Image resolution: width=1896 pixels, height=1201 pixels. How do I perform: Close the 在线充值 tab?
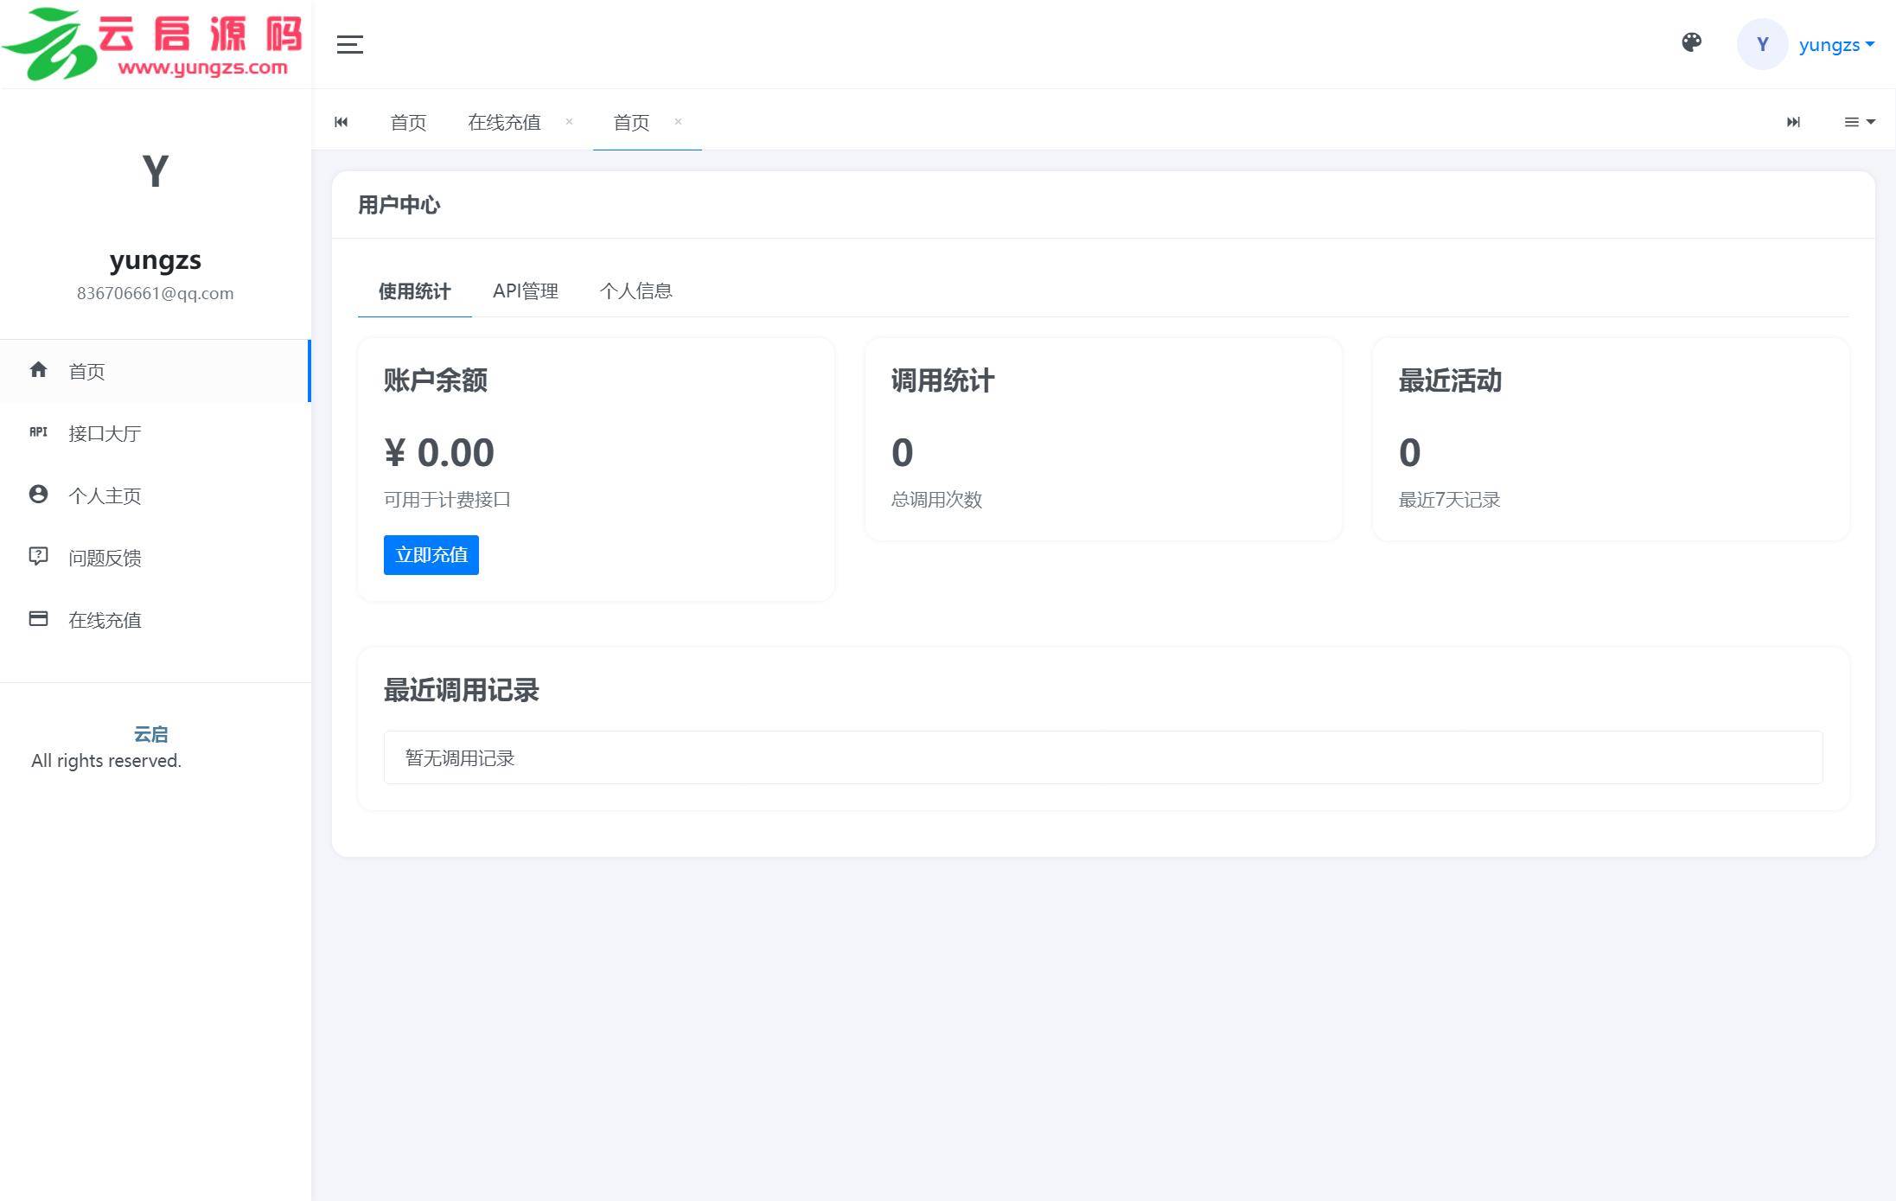click(x=569, y=121)
